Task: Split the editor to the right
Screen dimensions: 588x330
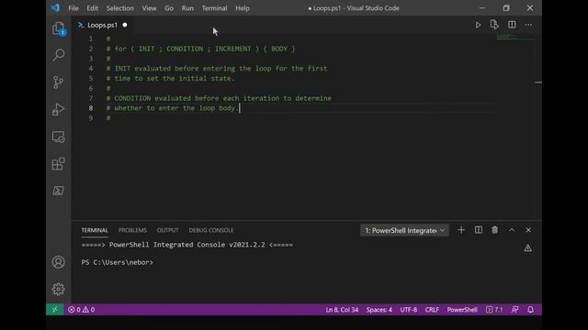Action: (512, 25)
